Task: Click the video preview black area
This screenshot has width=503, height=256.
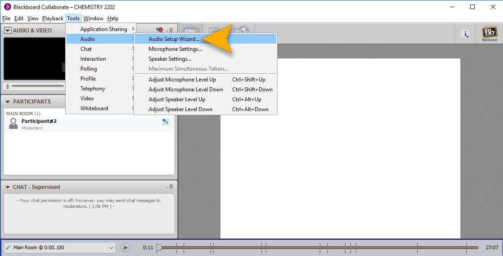Action: pos(34,58)
